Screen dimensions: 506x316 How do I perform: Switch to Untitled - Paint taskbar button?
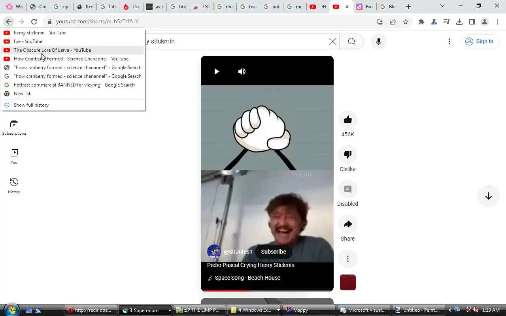(418, 310)
